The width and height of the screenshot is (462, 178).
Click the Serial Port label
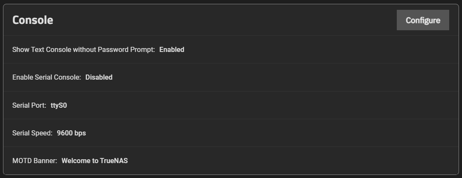(x=29, y=105)
